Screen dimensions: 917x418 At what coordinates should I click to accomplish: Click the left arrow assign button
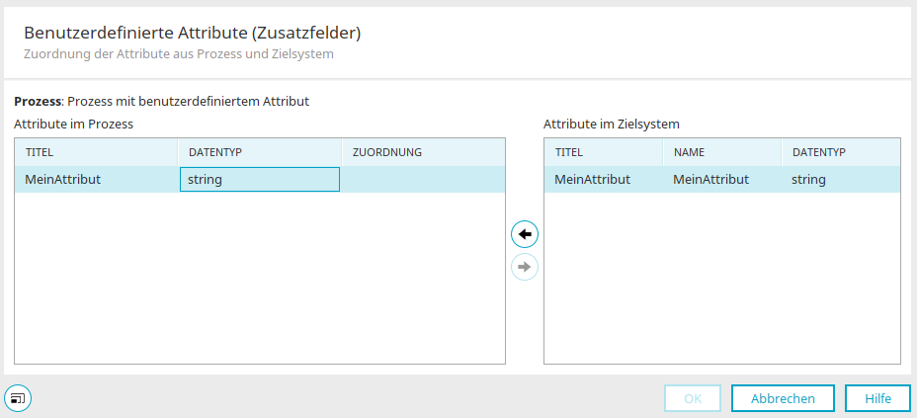pos(525,234)
